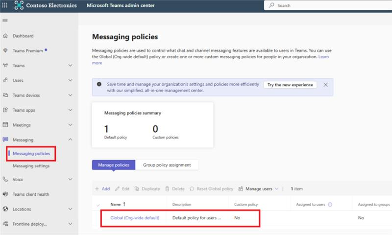Expand the Voice section chevron
The height and width of the screenshot is (235, 392).
click(x=71, y=179)
